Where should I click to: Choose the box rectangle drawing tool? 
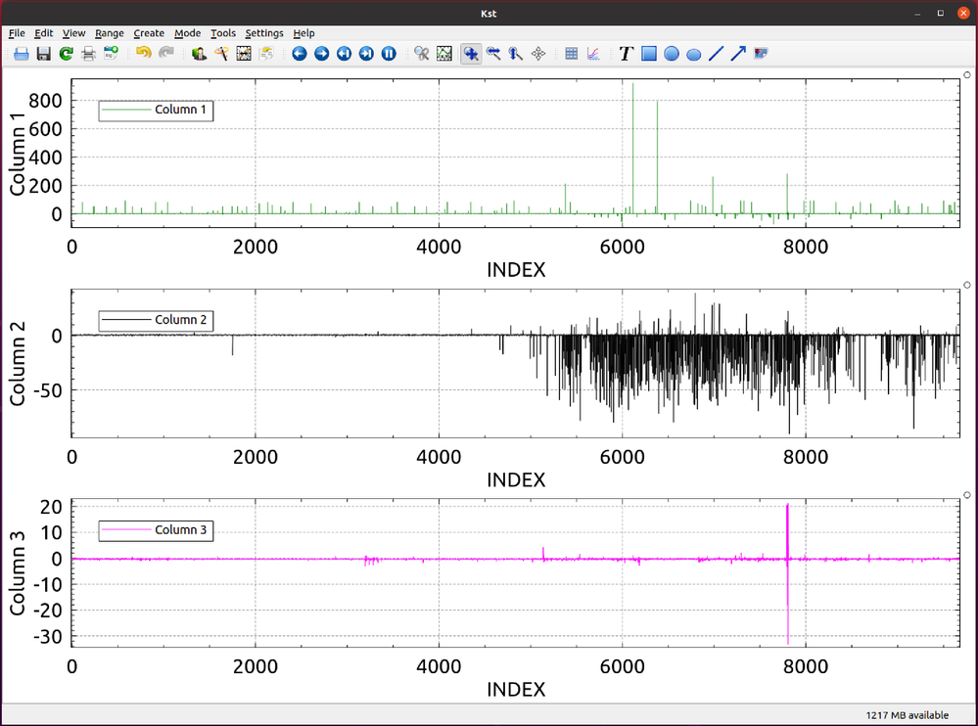649,54
